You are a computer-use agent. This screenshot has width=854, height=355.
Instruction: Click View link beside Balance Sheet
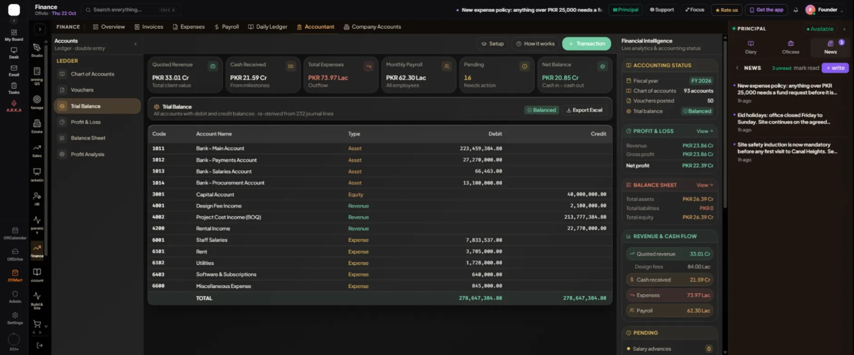(705, 185)
